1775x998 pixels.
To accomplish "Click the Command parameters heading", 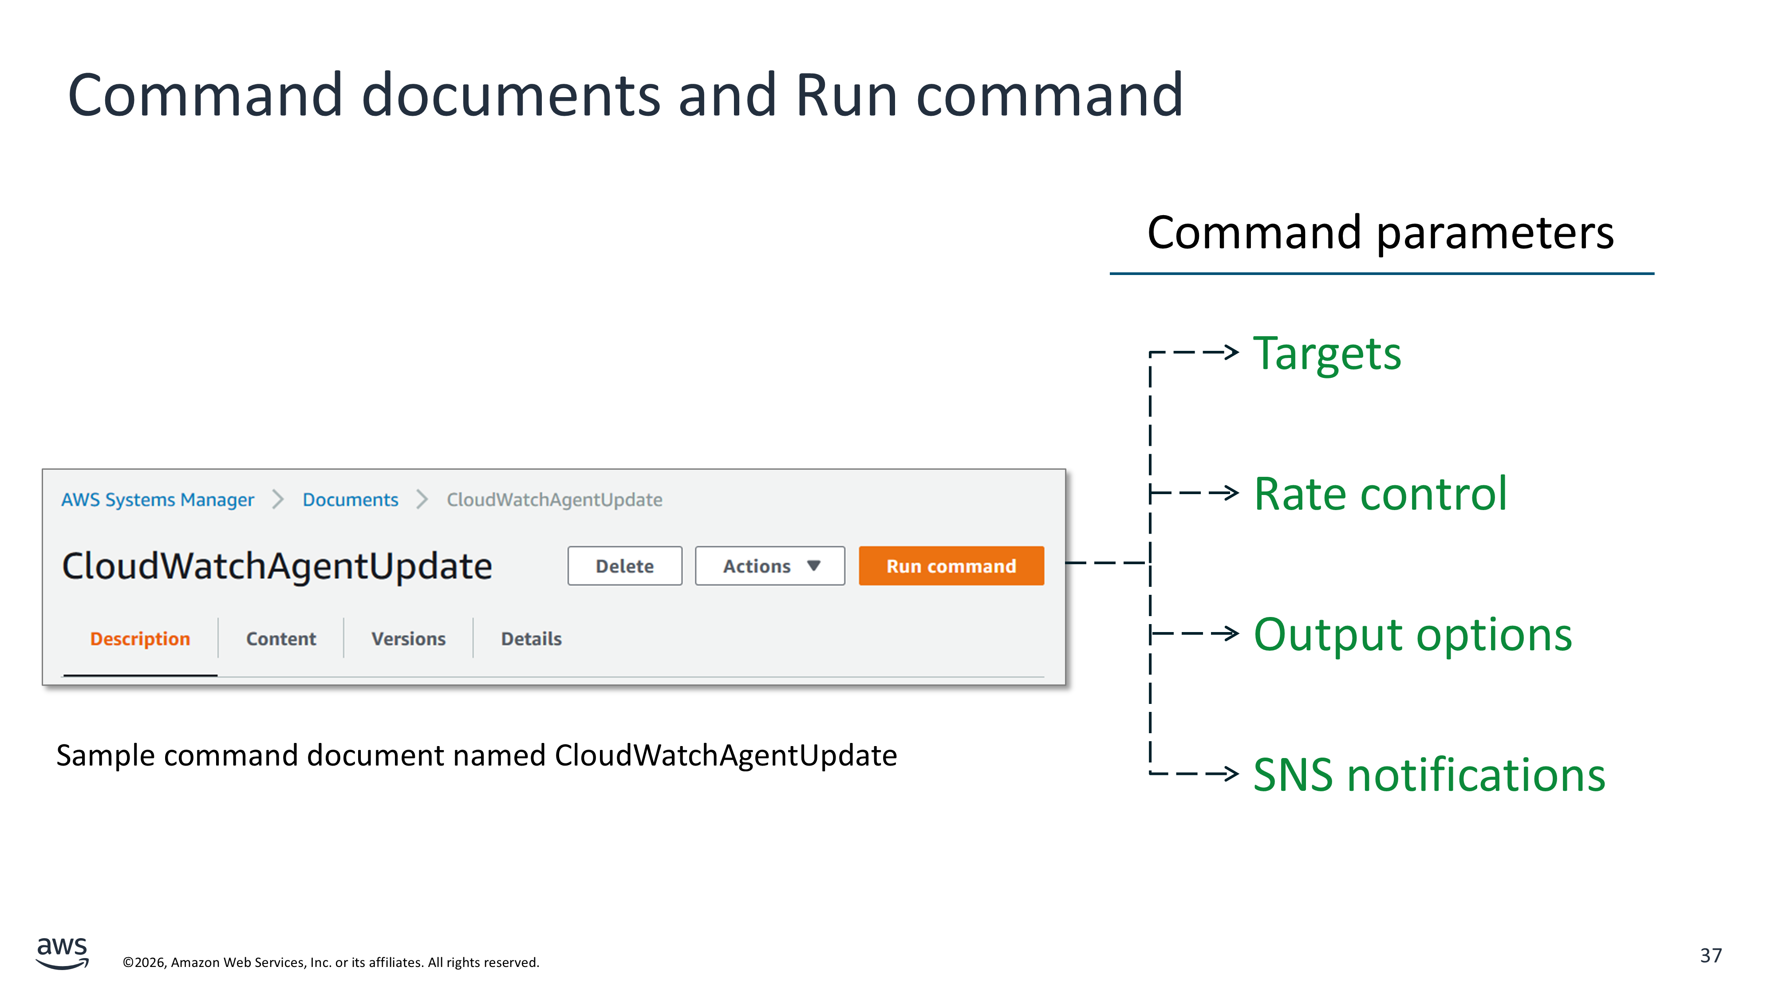I will 1380,233.
